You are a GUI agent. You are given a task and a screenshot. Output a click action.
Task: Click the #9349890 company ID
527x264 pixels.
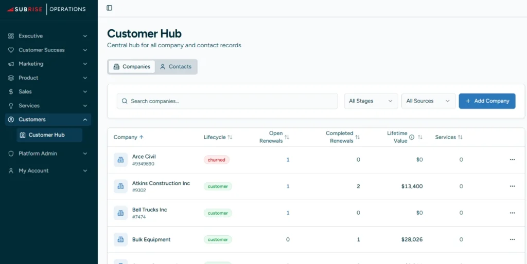tap(143, 164)
